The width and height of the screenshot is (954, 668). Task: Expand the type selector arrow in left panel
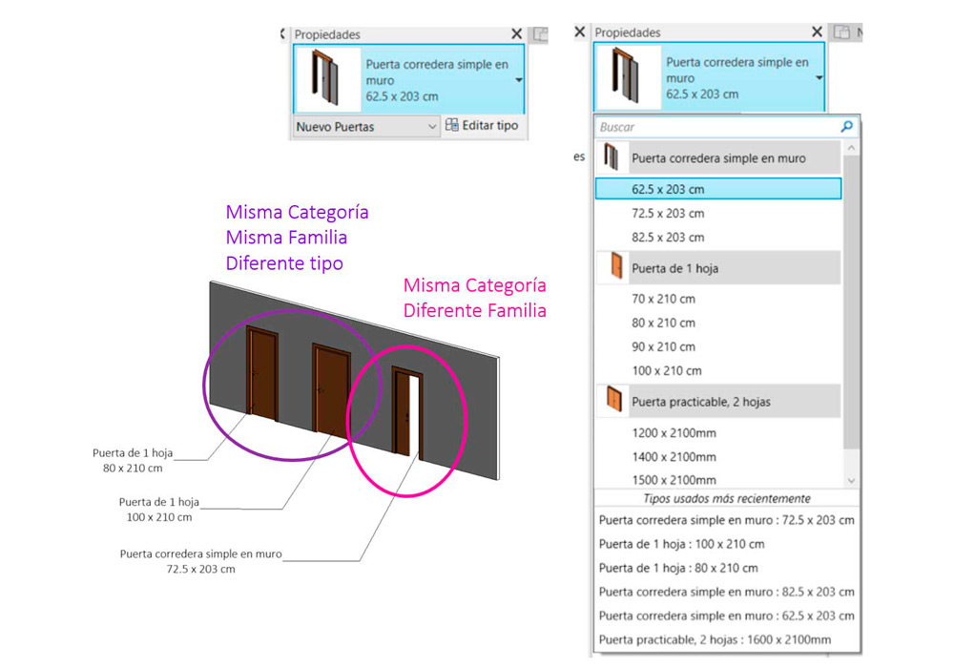pos(519,81)
